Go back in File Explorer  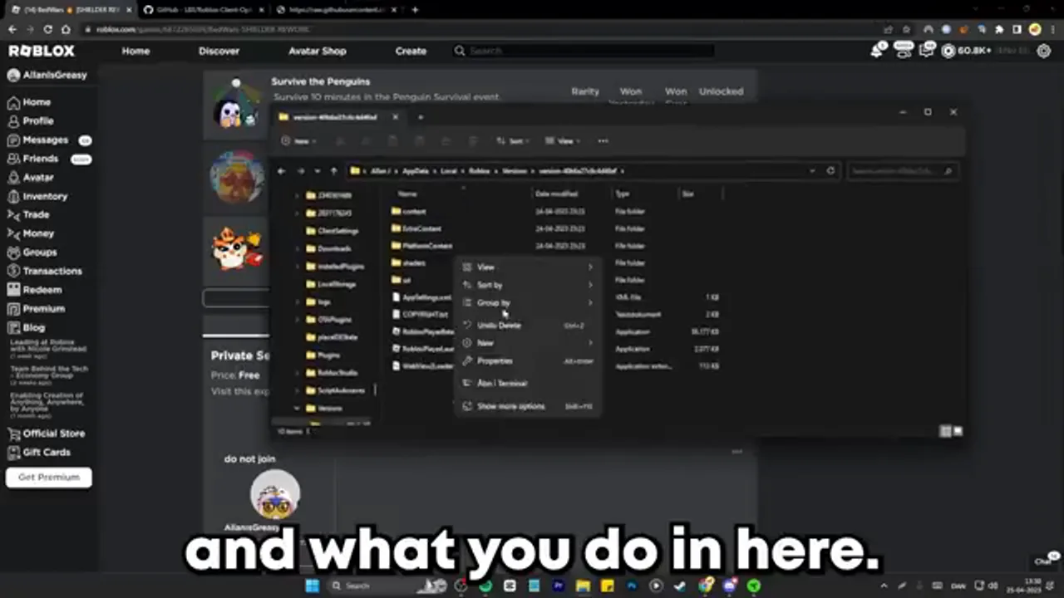tap(282, 171)
